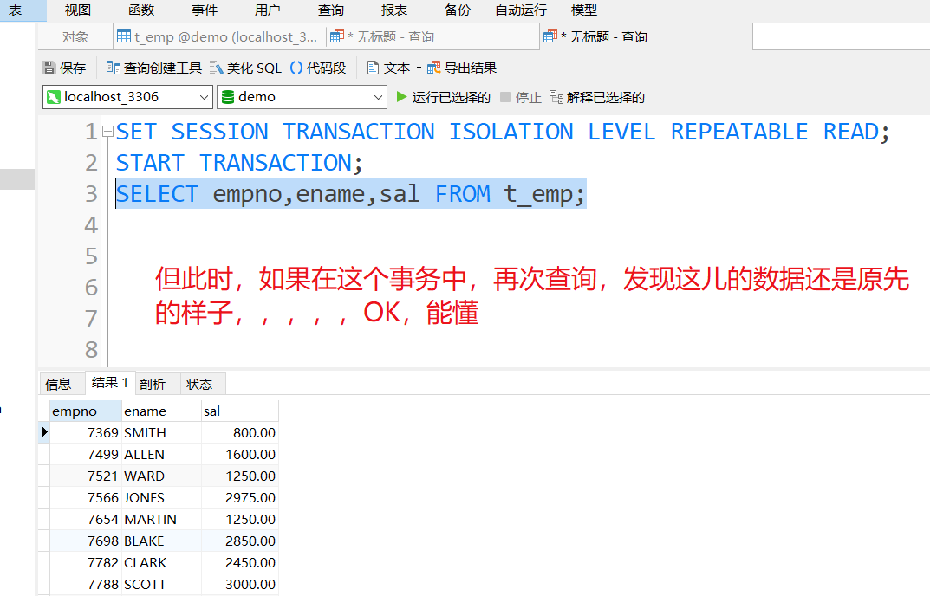Open the 报表 toolbar item
This screenshot has height=596, width=930.
(x=394, y=10)
